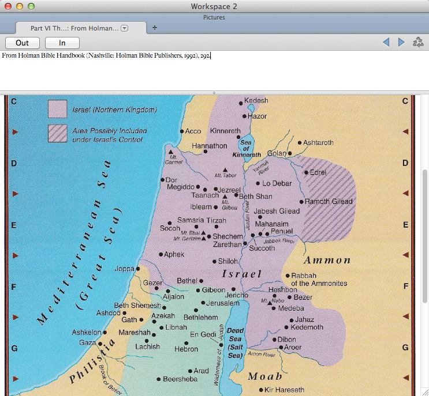Click the Shechem label on map

227,236
